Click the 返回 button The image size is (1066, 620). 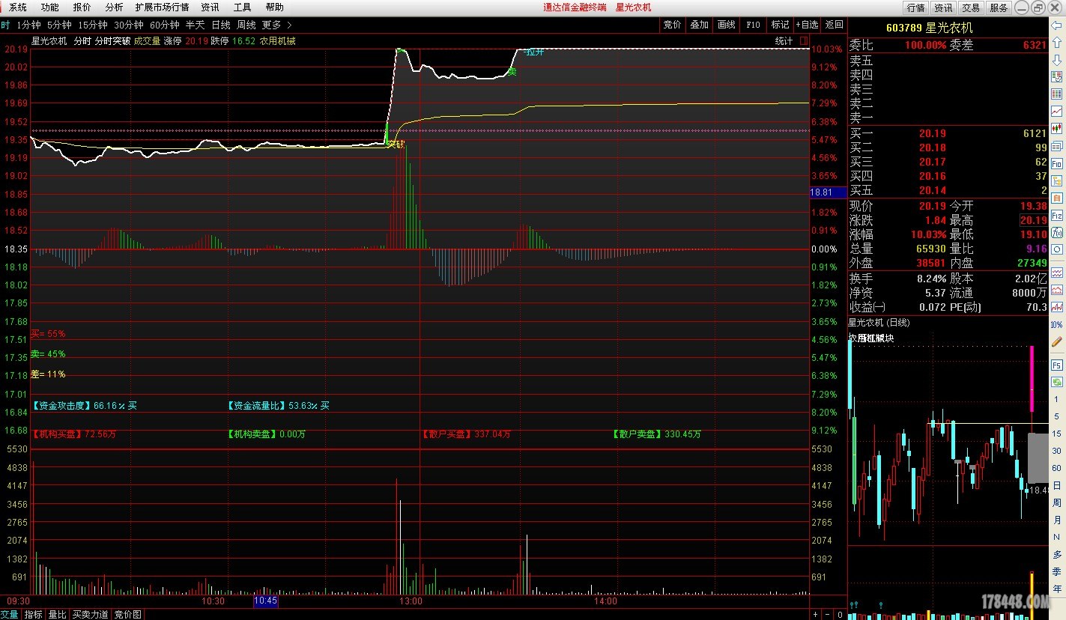834,25
